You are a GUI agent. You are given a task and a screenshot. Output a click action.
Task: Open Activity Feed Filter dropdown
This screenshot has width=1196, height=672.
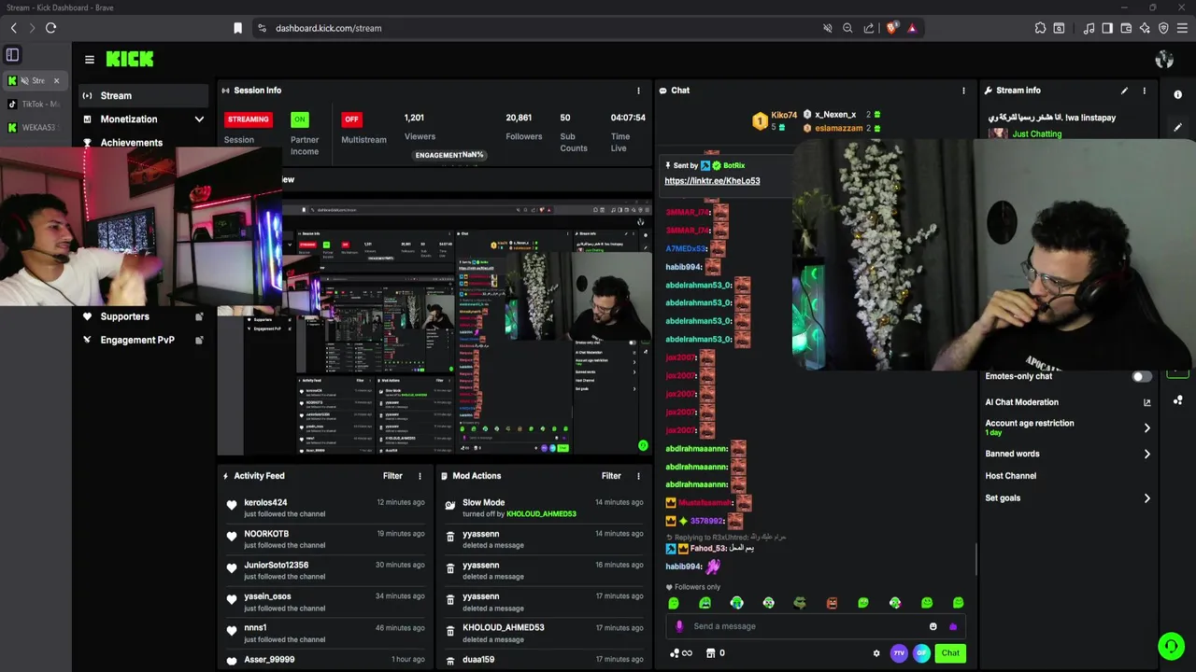392,476
